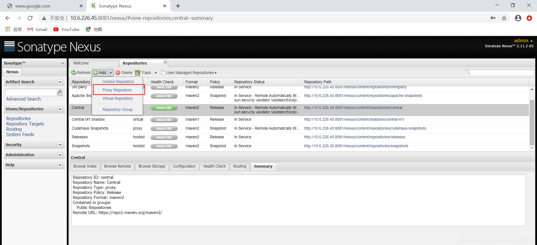This screenshot has width=537, height=245.
Task: Collapse the Views/Repositories section
Action: click(60, 109)
